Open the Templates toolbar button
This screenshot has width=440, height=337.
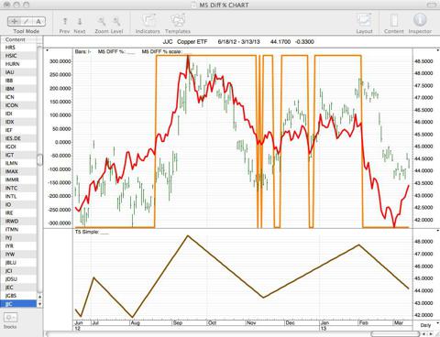(178, 21)
